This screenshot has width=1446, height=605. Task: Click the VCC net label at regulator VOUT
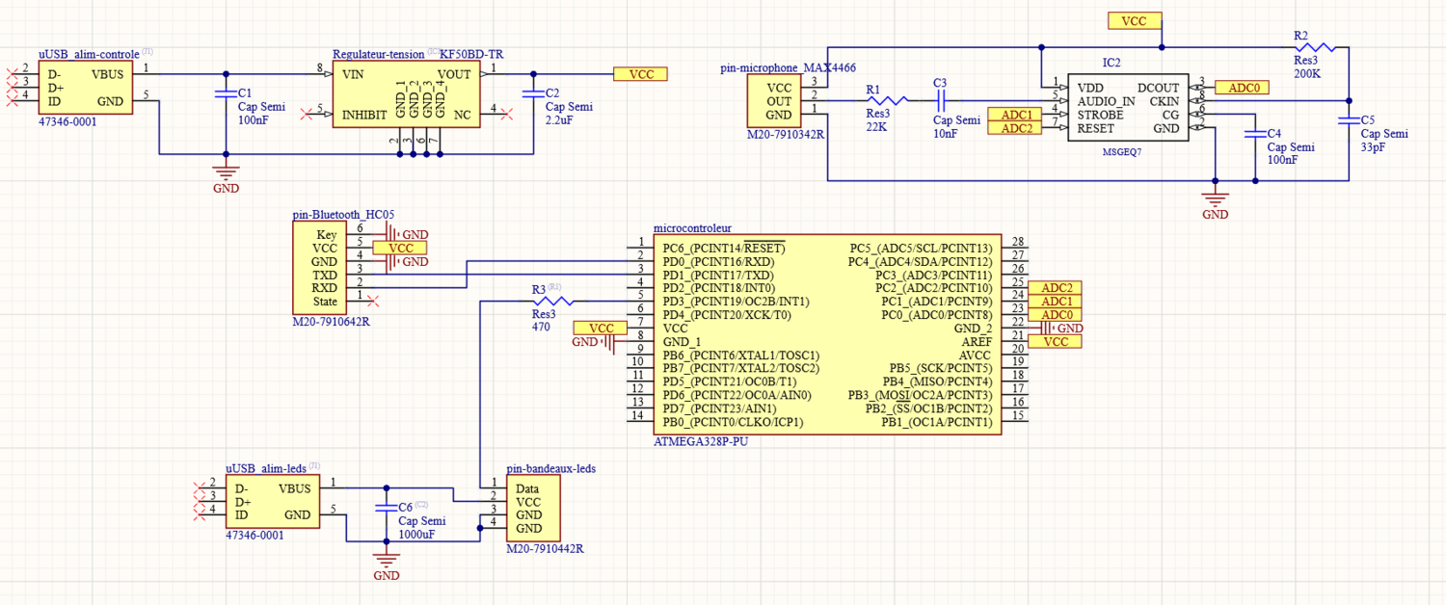coord(640,74)
